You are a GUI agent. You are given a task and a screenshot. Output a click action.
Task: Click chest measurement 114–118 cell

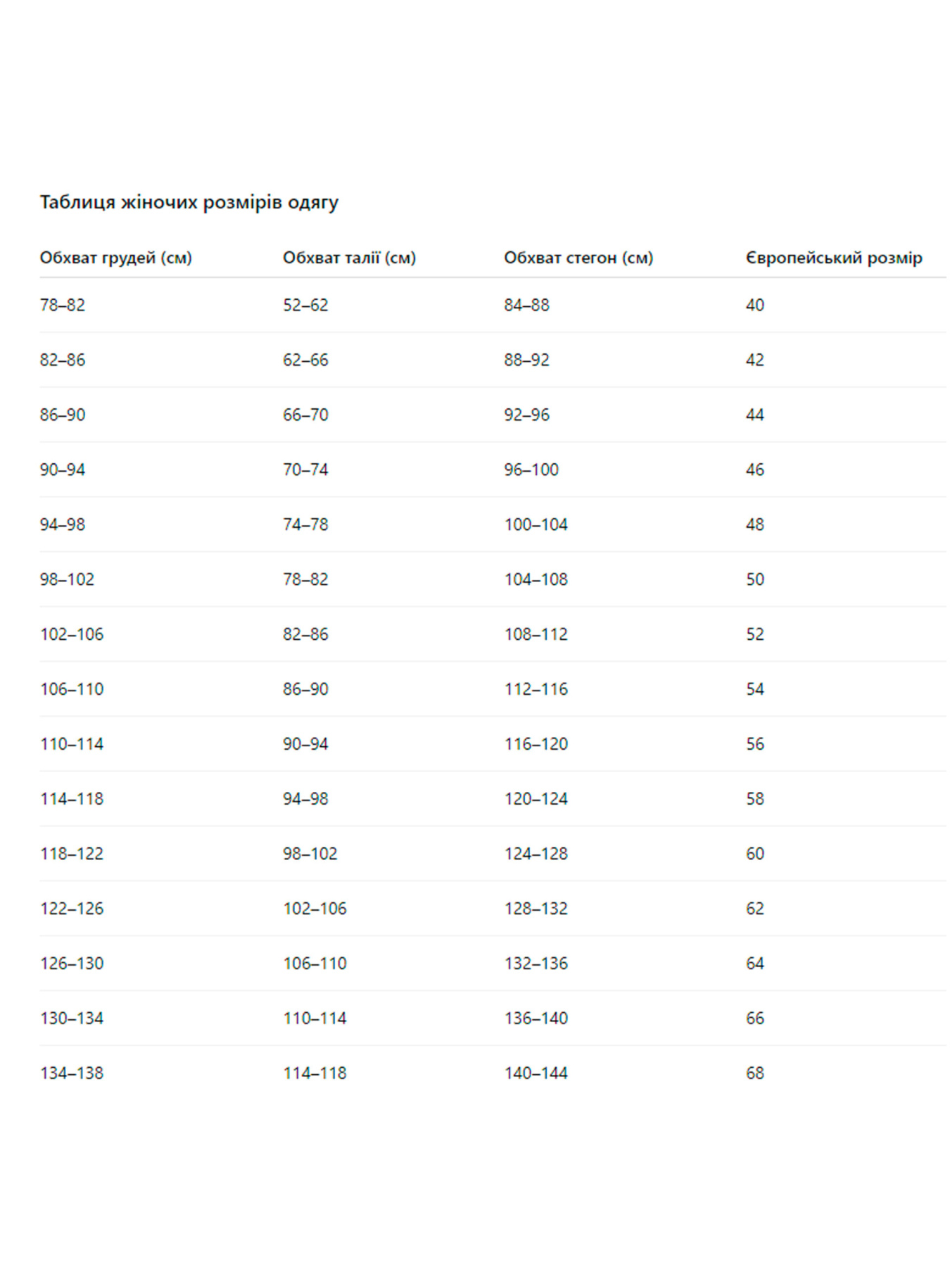(72, 799)
